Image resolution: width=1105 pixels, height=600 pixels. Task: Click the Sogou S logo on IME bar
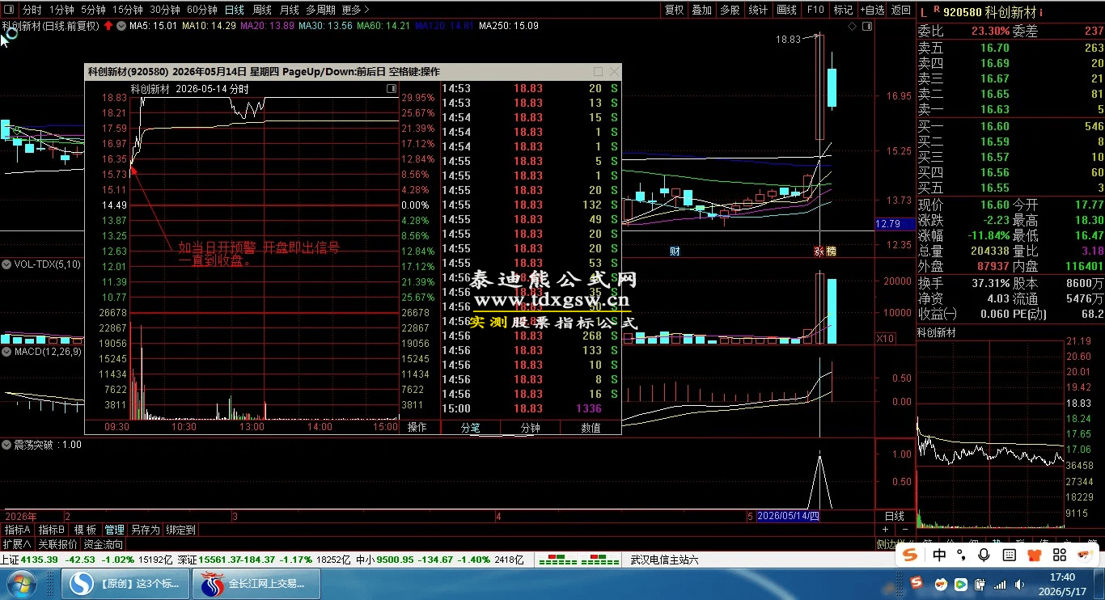click(x=911, y=555)
